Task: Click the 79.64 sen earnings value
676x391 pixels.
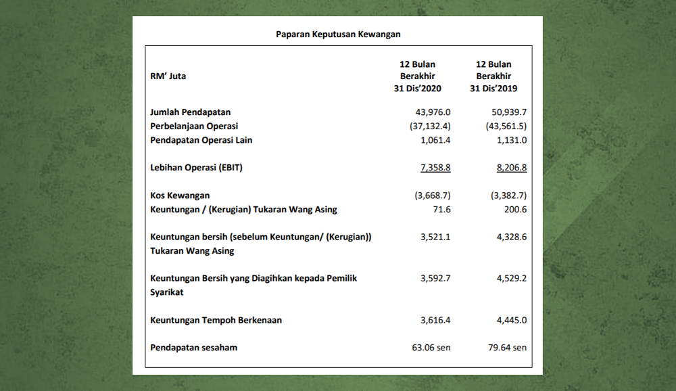Action: (x=508, y=348)
